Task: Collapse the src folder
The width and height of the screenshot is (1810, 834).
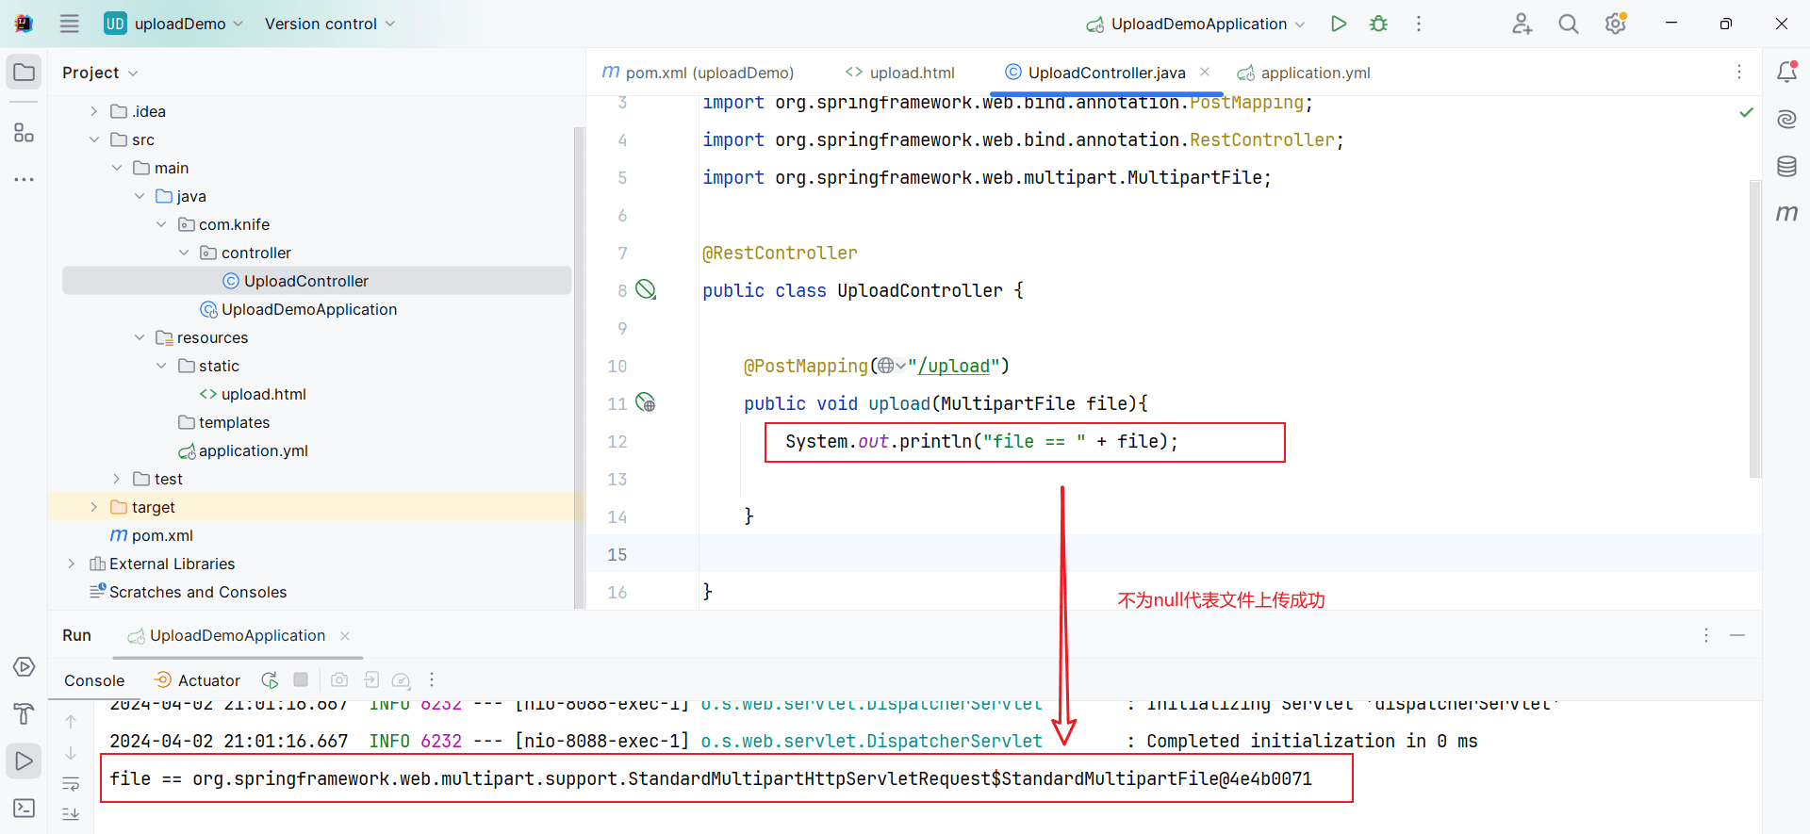Action: click(93, 139)
